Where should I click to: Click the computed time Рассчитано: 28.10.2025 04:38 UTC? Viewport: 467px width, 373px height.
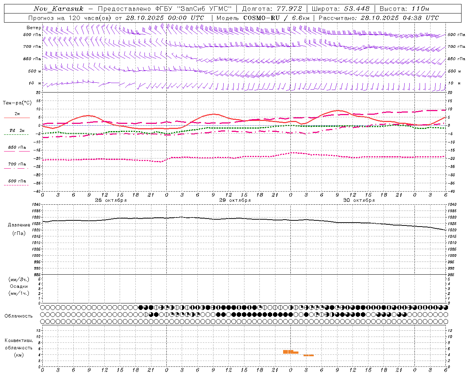379,18
